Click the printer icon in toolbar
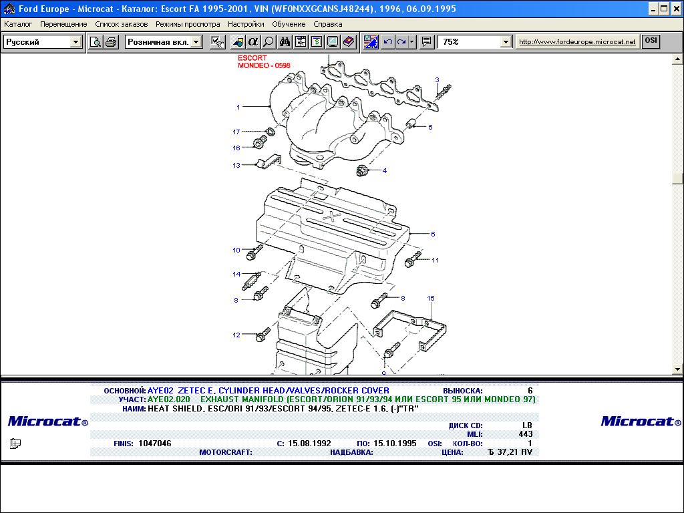 111,42
